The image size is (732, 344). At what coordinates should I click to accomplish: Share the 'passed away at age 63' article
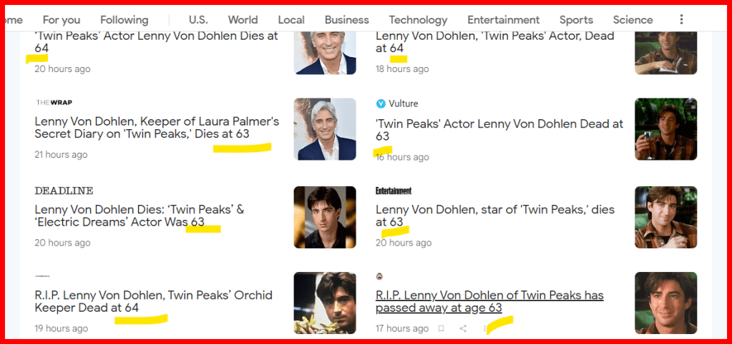click(x=463, y=328)
